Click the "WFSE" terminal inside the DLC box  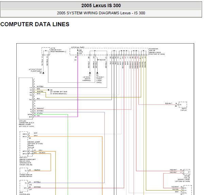tap(30, 114)
